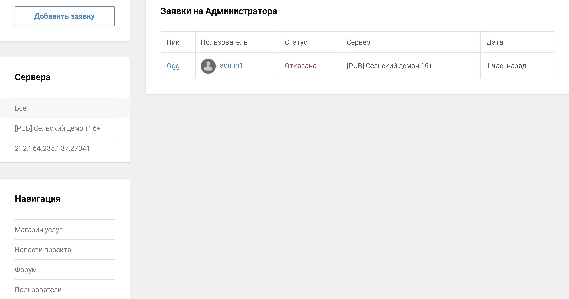
Task: Click the "Пользователь" column header
Action: tap(224, 42)
